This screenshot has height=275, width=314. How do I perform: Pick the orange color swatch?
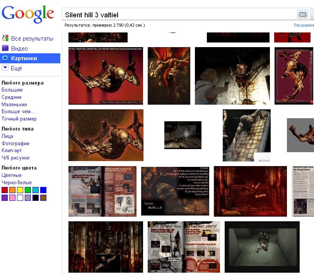click(x=12, y=190)
